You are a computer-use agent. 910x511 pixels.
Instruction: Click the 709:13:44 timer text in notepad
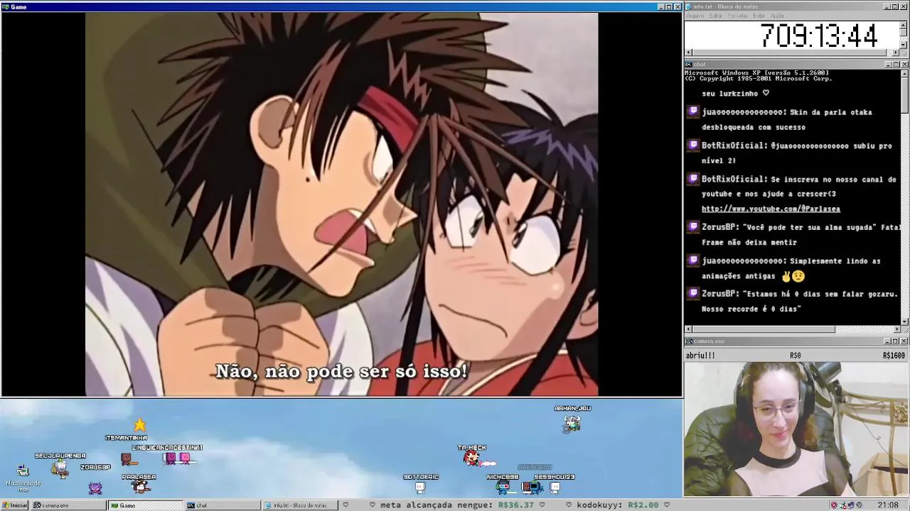[819, 35]
